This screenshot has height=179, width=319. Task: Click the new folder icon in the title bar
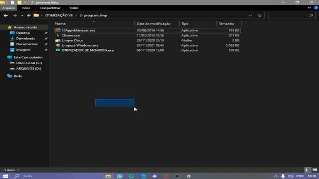[x=19, y=3]
